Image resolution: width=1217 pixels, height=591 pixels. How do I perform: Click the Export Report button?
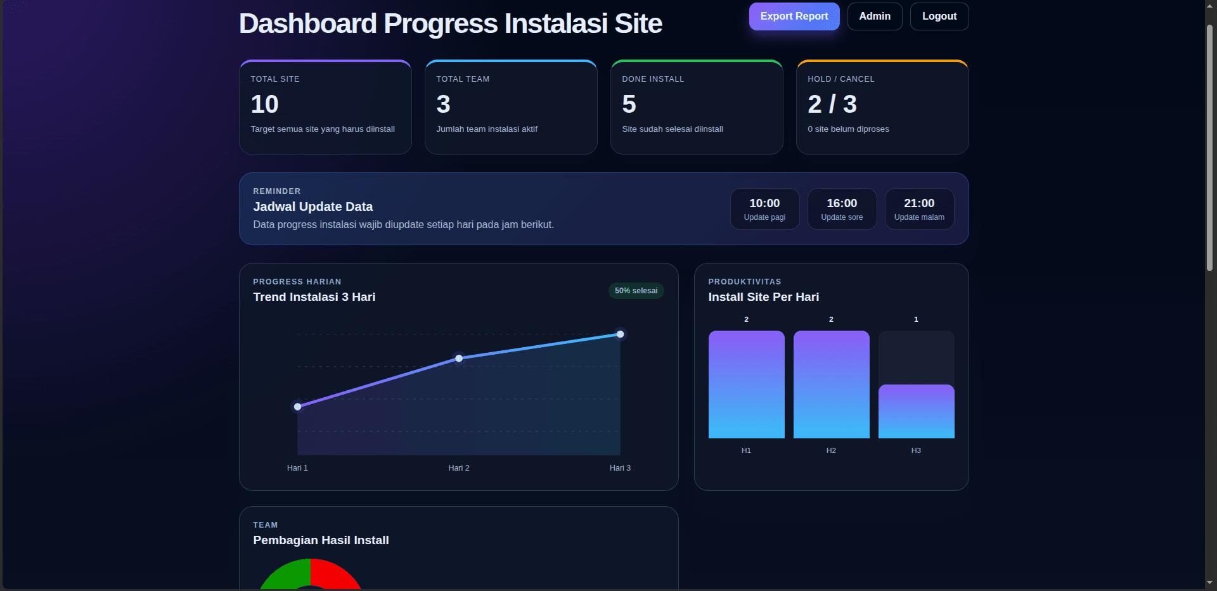[x=794, y=16]
